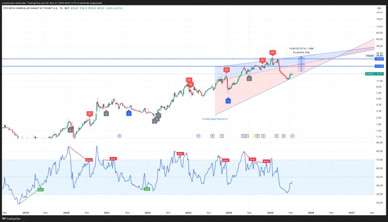Click the first red BE marker near 2020
This screenshot has width=388, height=222.
(x=89, y=114)
